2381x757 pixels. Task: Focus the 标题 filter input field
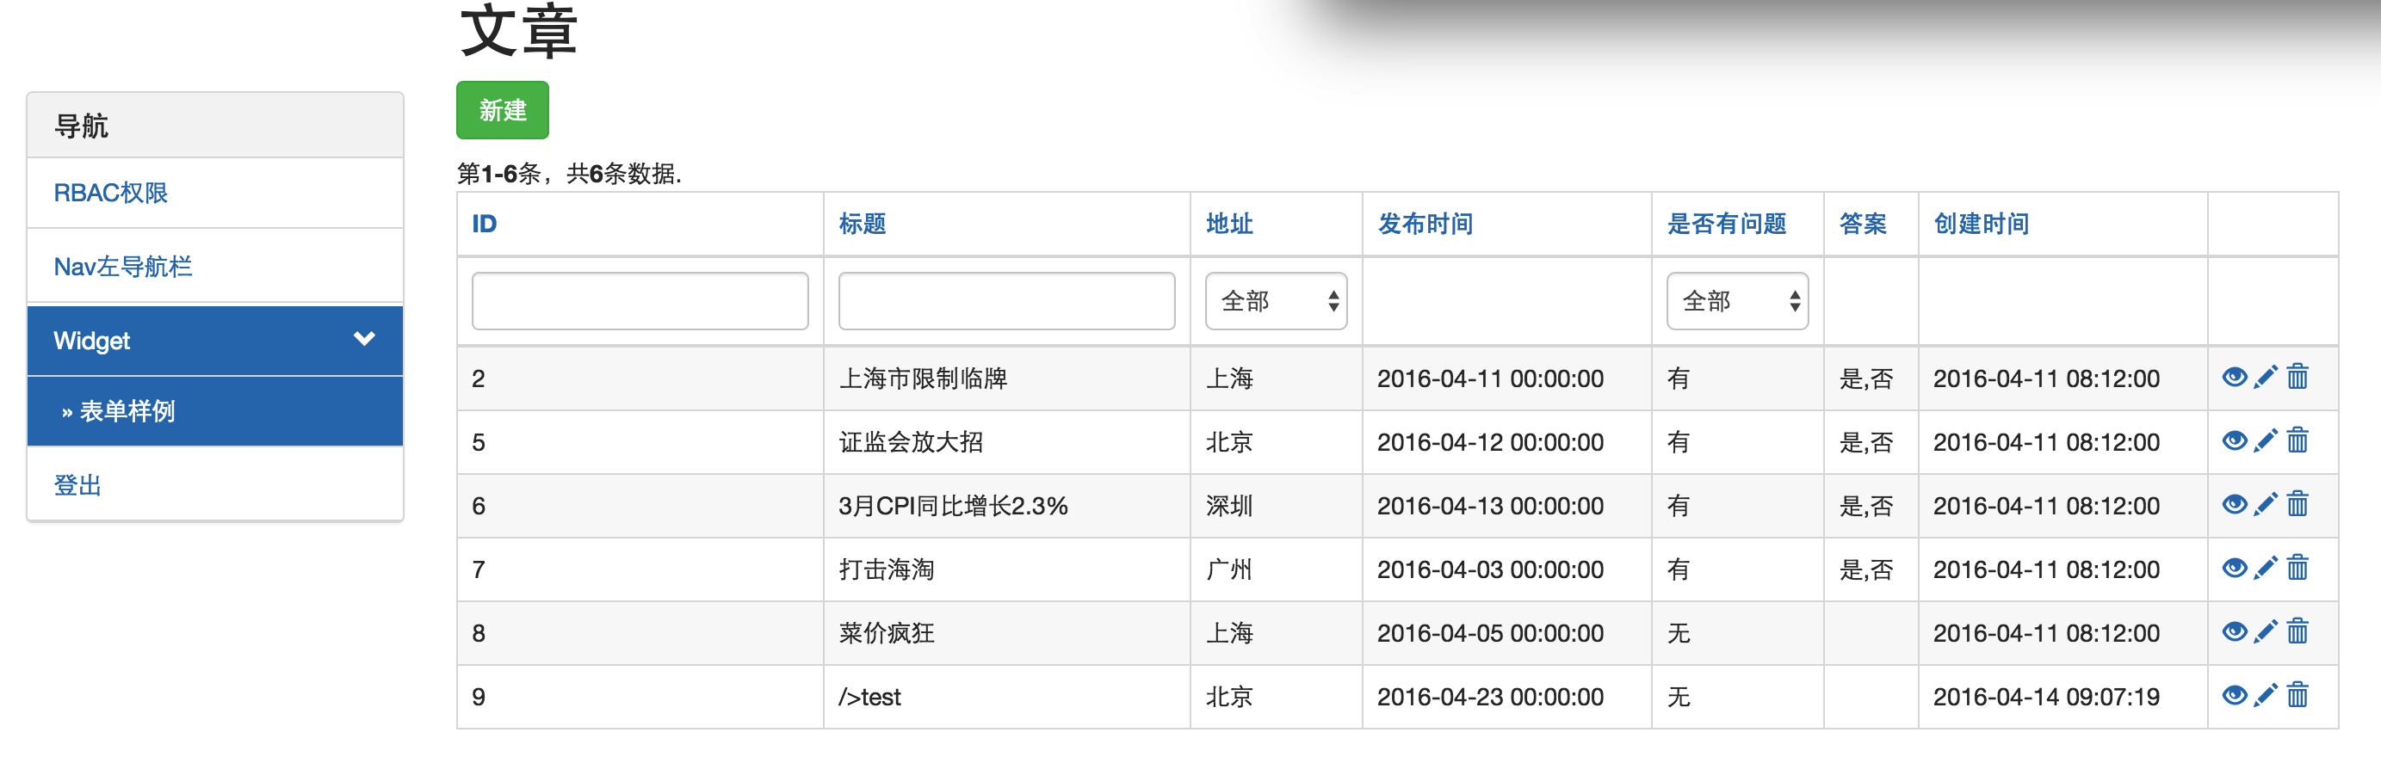tap(1006, 301)
